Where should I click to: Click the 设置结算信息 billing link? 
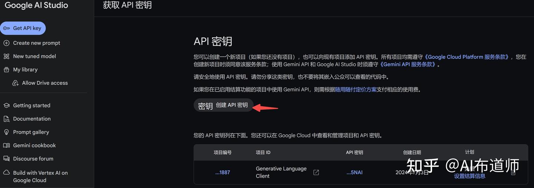[469, 176]
